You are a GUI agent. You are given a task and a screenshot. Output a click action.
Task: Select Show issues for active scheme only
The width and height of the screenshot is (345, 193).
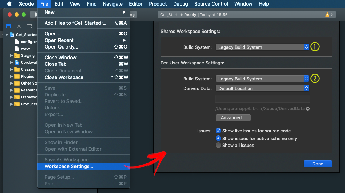click(x=218, y=138)
